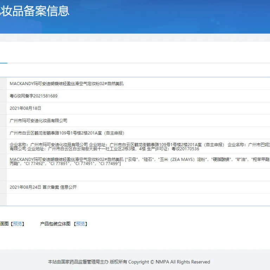Open the 预览 link beside 产品包装立体图

[x=81, y=224]
